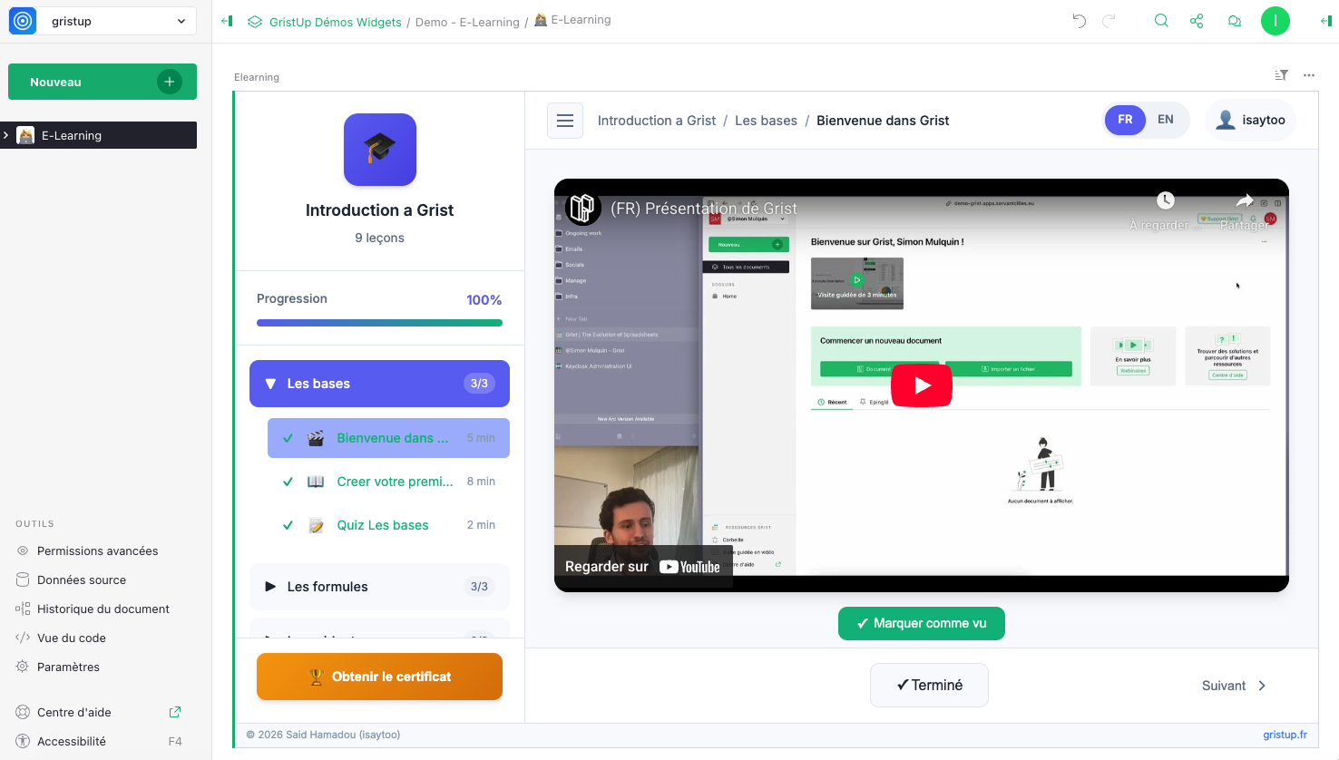This screenshot has height=760, width=1339.
Task: Click the sort and filter widget icon
Action: 1281,75
